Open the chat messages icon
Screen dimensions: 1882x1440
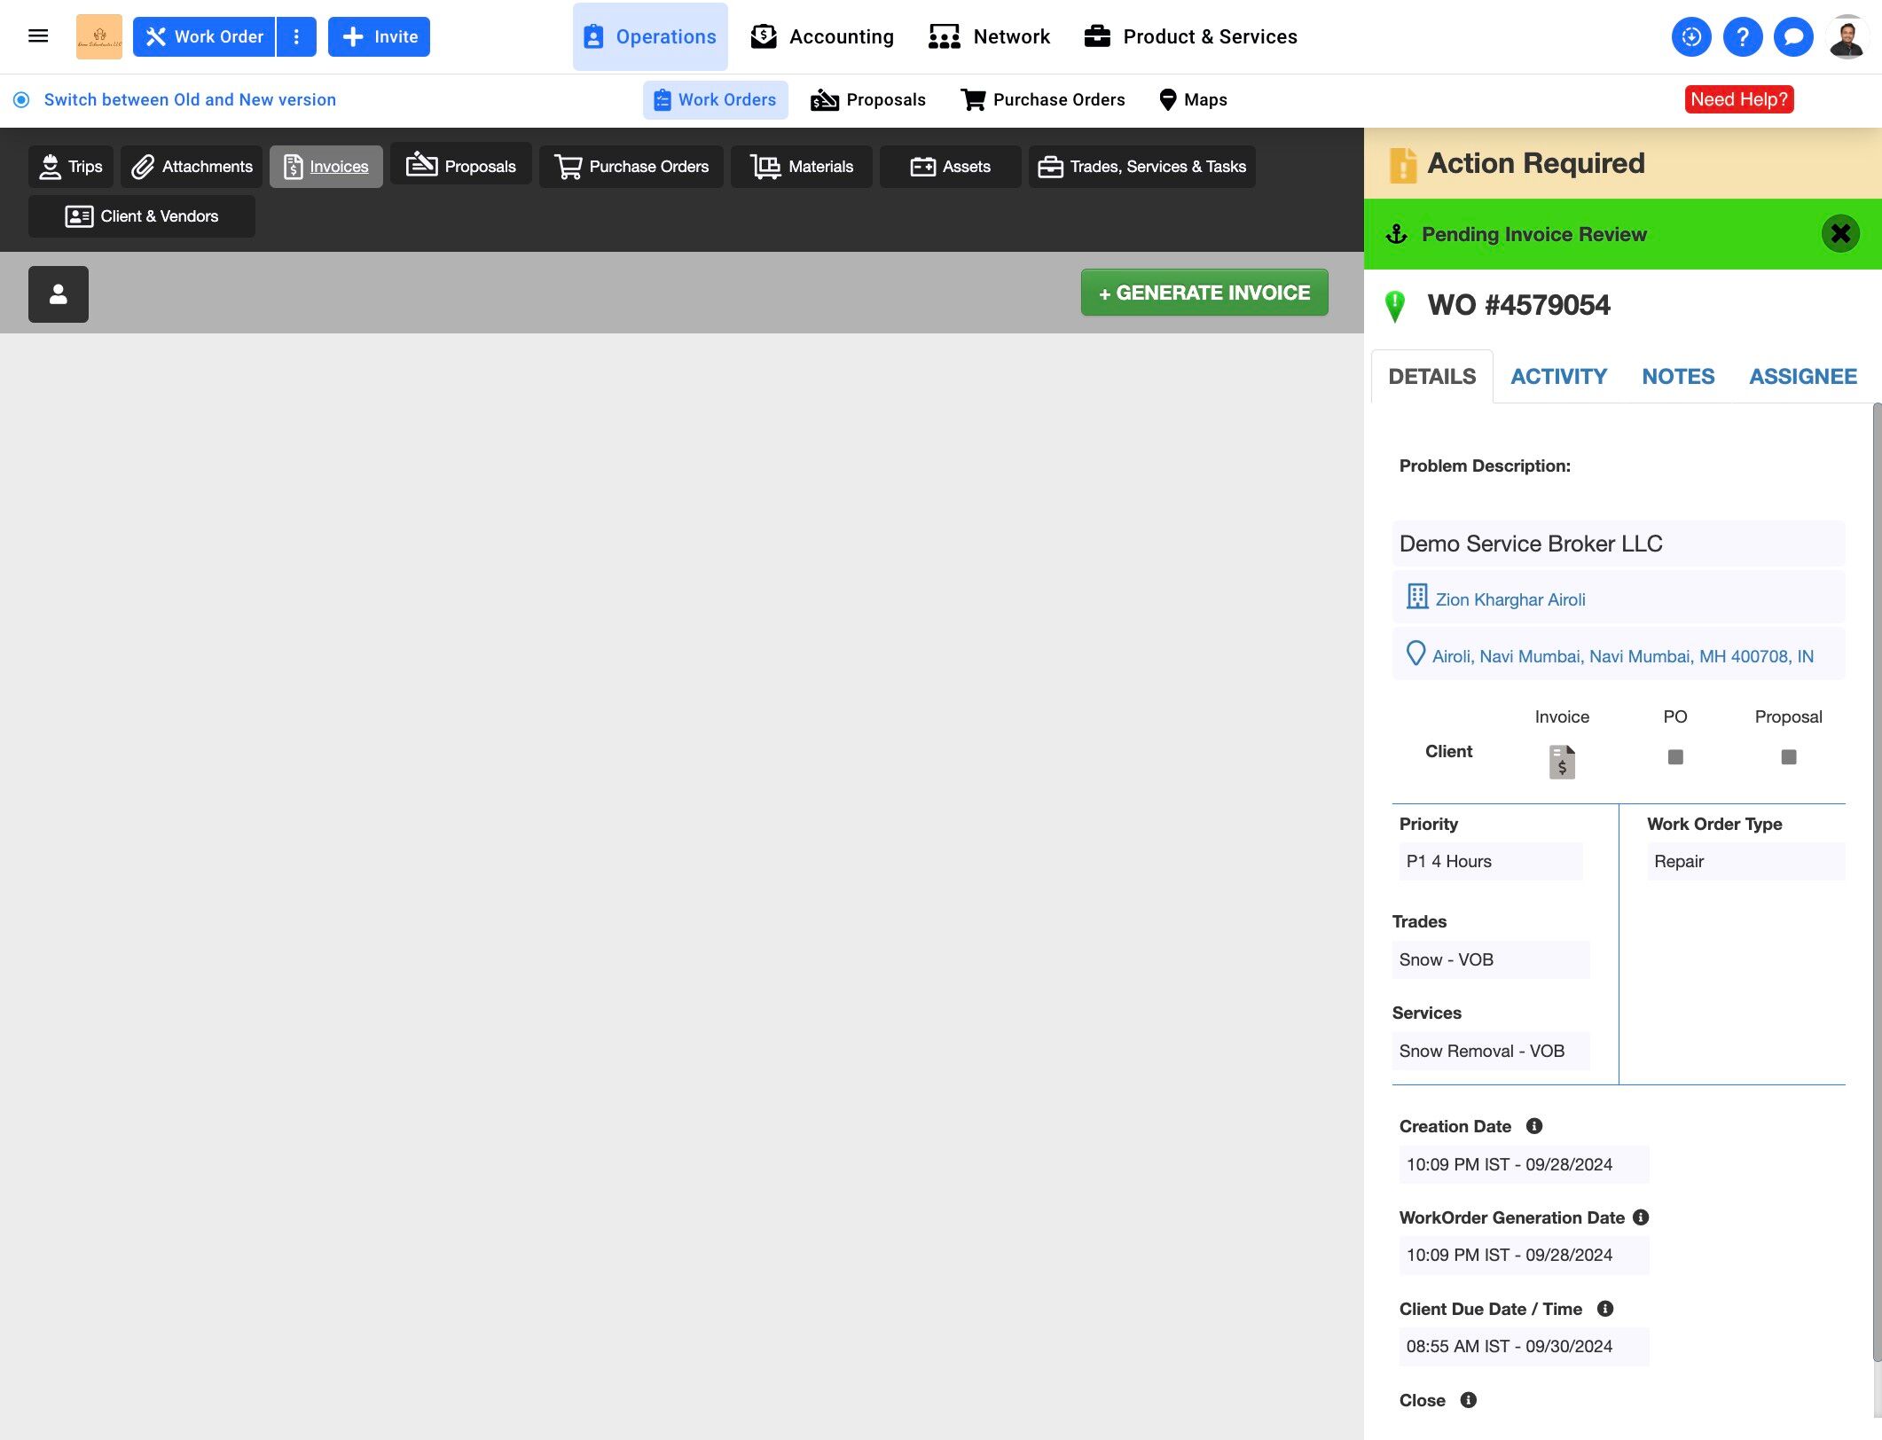[1792, 37]
